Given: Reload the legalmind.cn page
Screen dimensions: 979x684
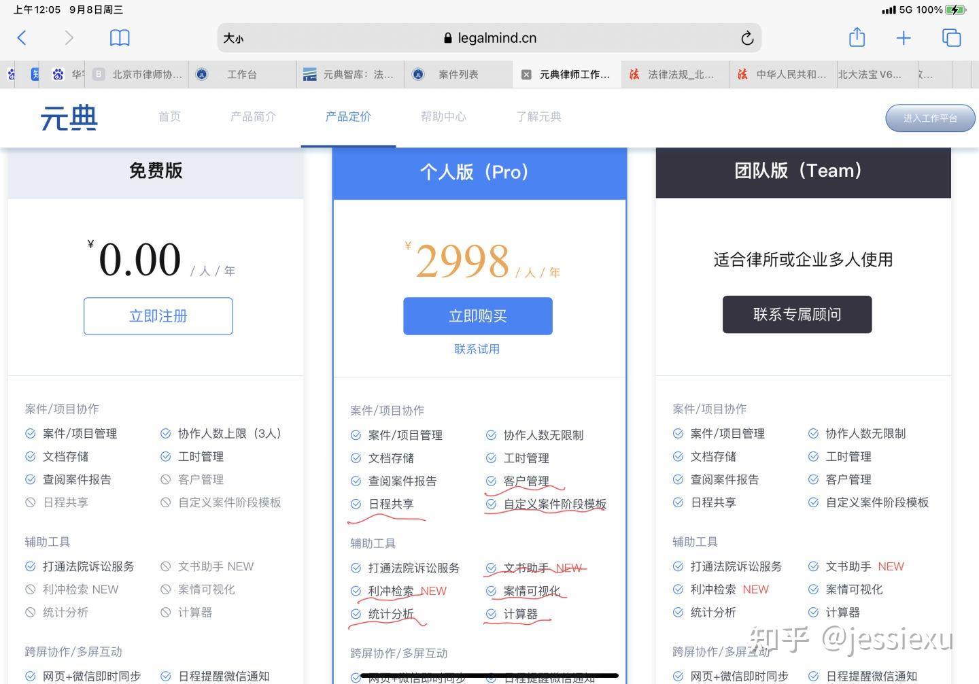Looking at the screenshot, I should pyautogui.click(x=747, y=38).
